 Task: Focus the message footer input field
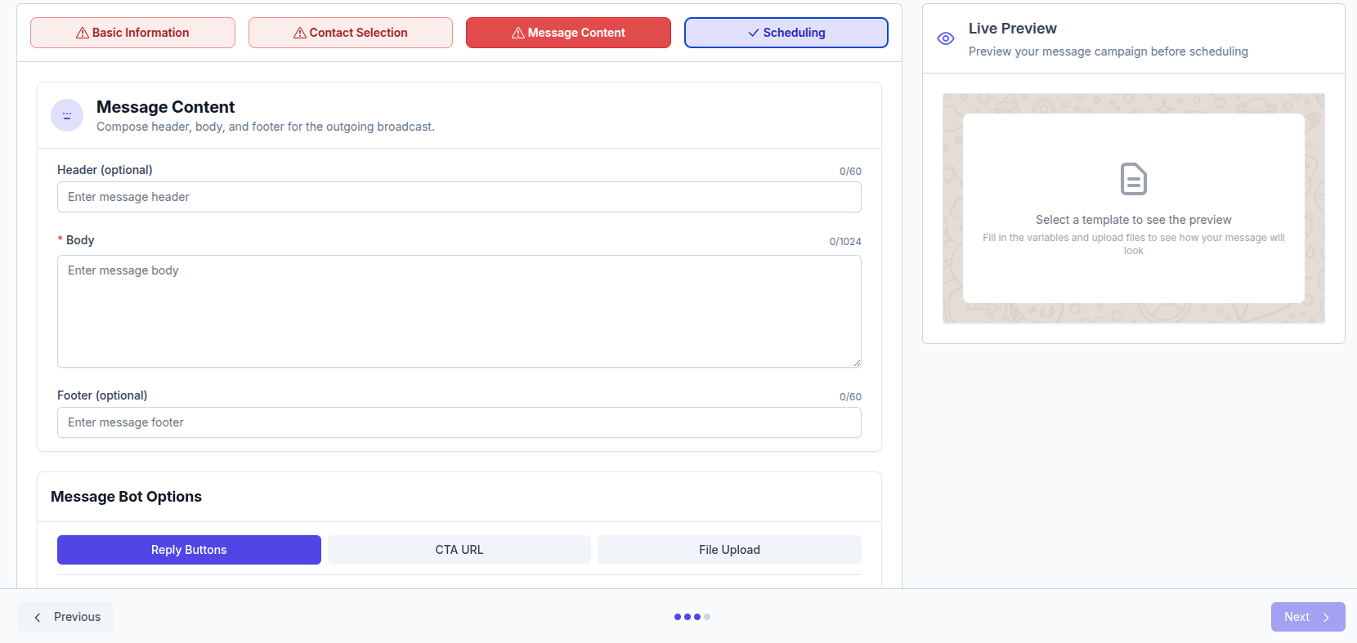(x=459, y=422)
